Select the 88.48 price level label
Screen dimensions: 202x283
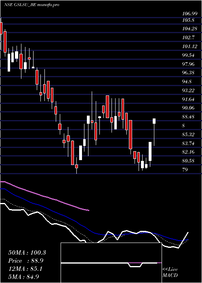point(188,117)
